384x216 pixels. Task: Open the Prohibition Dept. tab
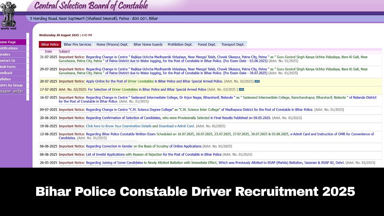[180, 44]
